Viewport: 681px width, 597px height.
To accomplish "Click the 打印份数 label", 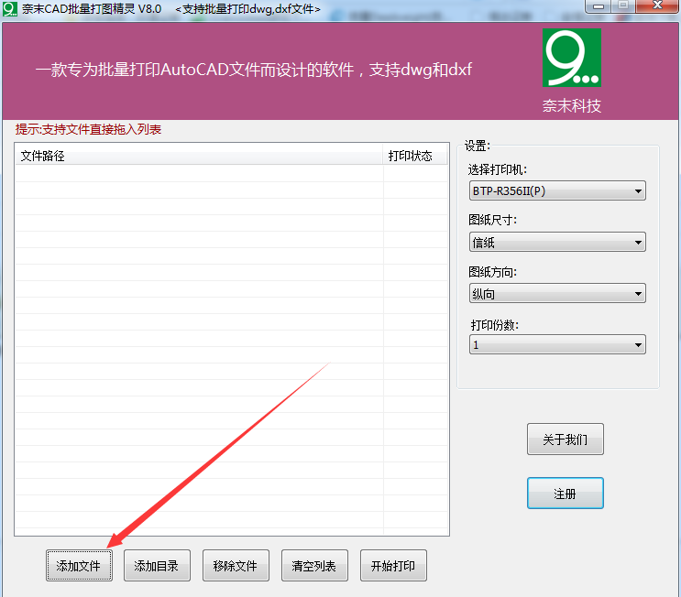I will coord(495,325).
